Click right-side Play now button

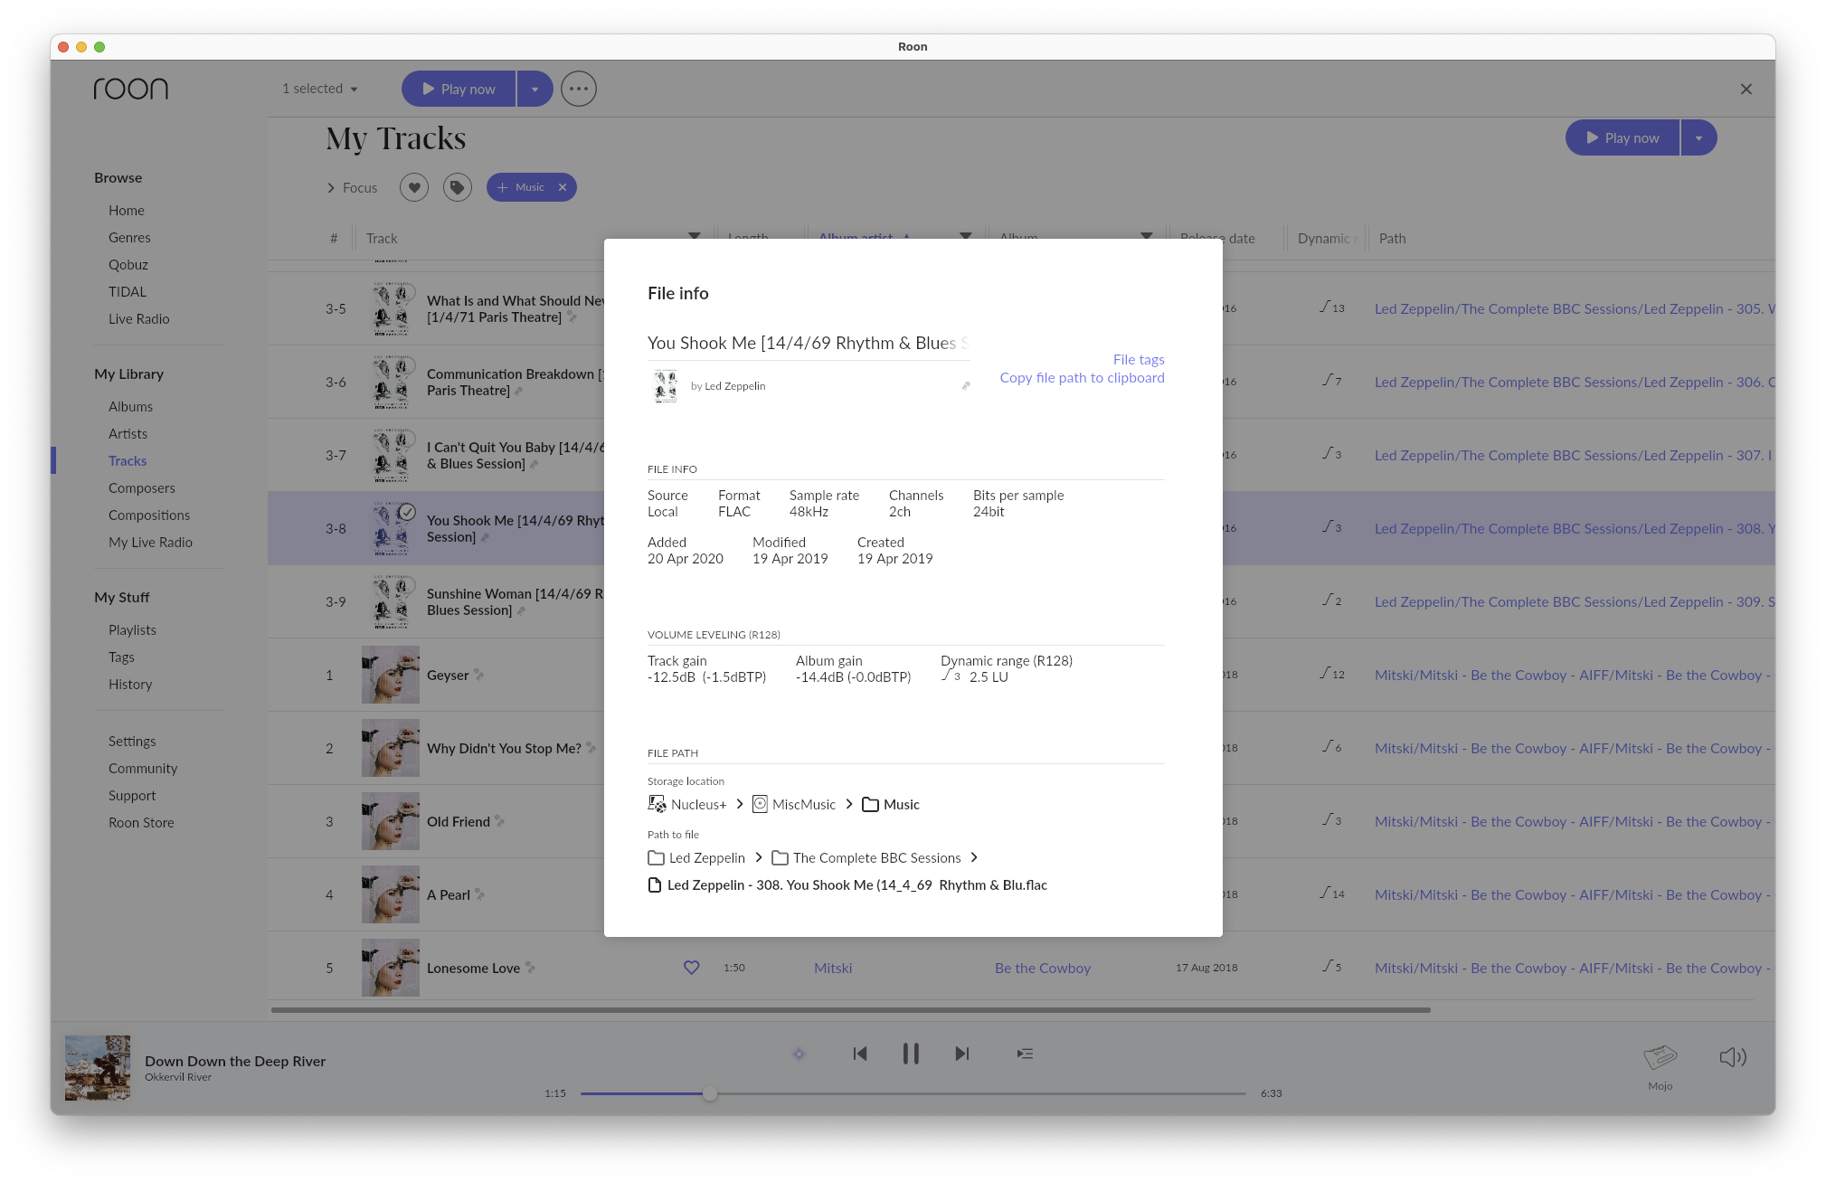tap(1623, 137)
